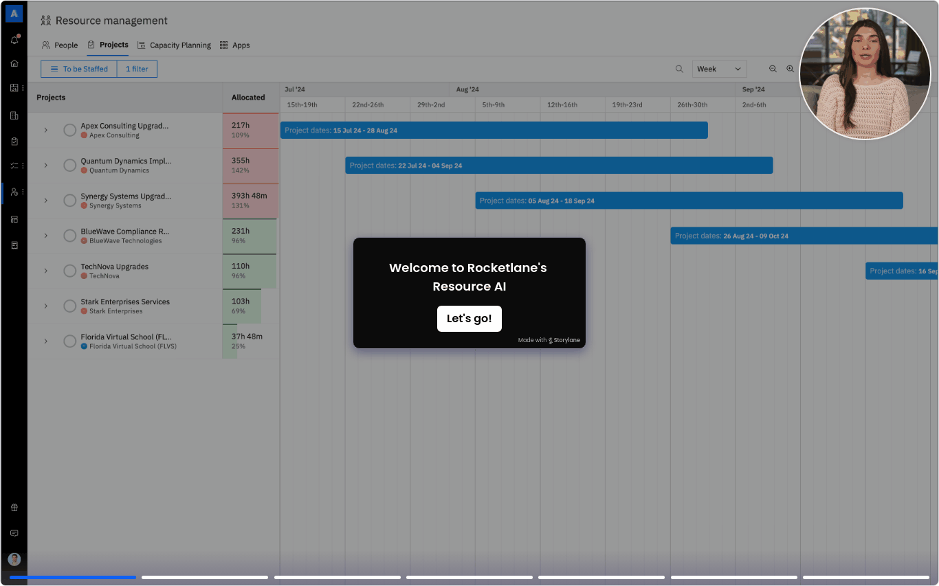939x586 pixels.
Task: Open the chat message icon in the sidebar
Action: [14, 533]
